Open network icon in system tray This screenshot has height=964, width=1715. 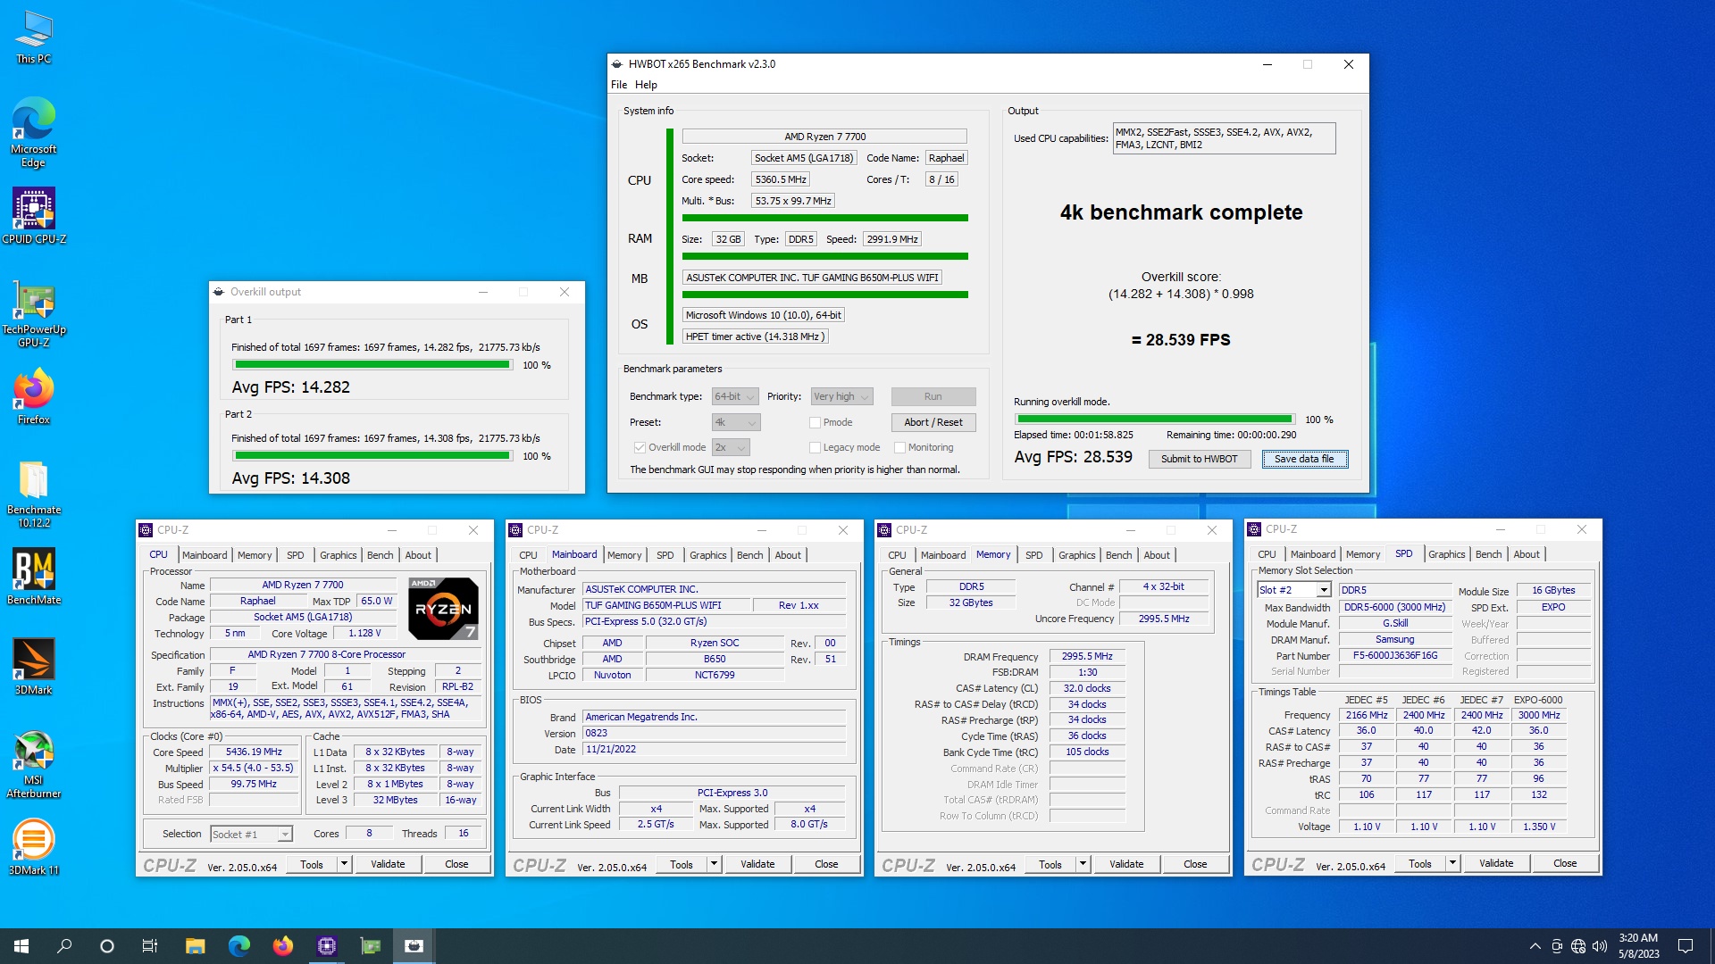pyautogui.click(x=1578, y=946)
